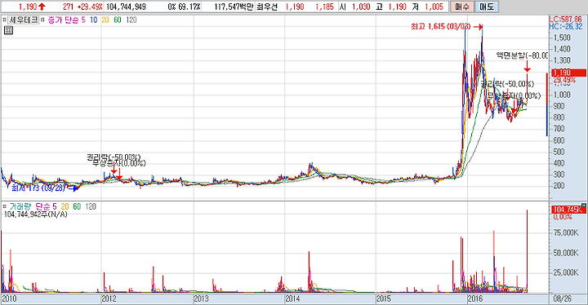This screenshot has height=305, width=588.
Task: Click the 2014 label on time axis
Action: pos(292,299)
